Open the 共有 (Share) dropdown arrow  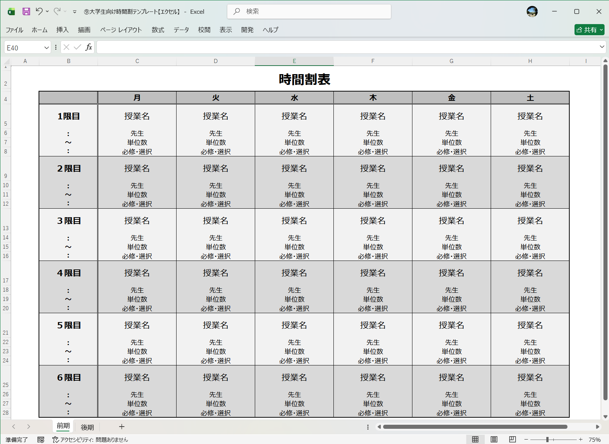click(x=601, y=30)
